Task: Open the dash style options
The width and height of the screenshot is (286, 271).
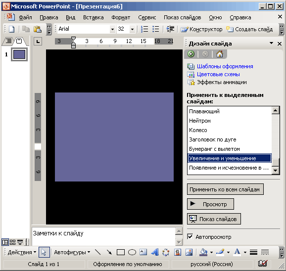Action: [x=265, y=252]
